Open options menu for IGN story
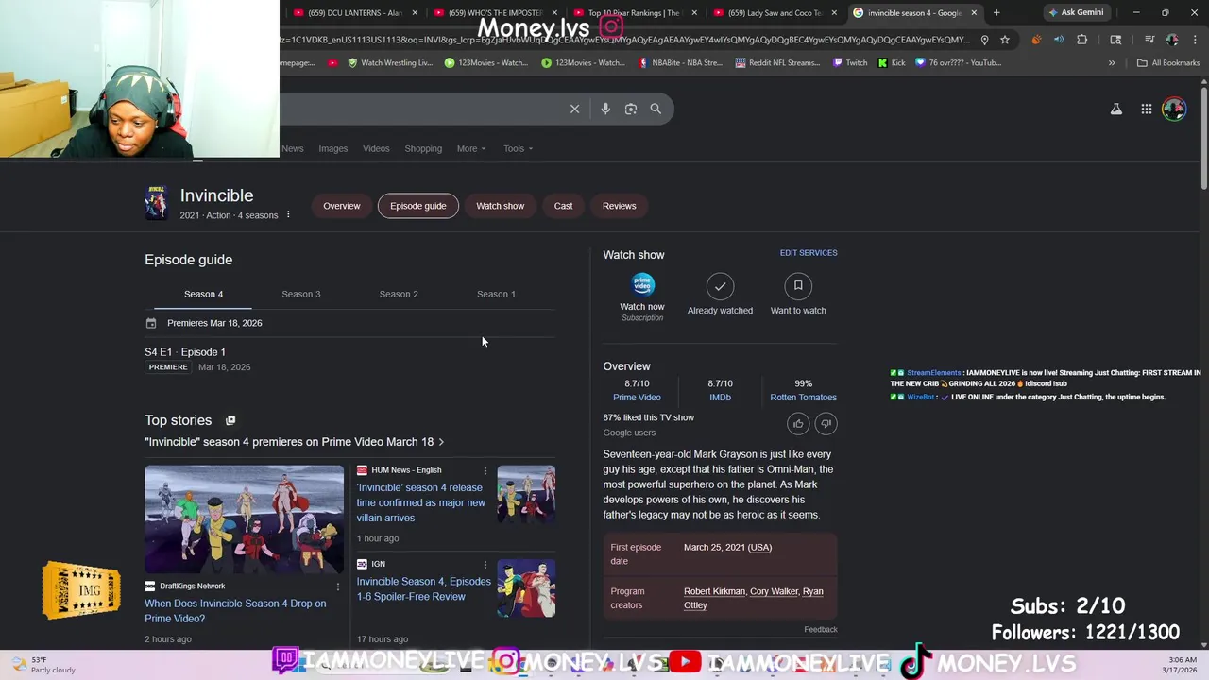This screenshot has width=1209, height=680. [485, 565]
